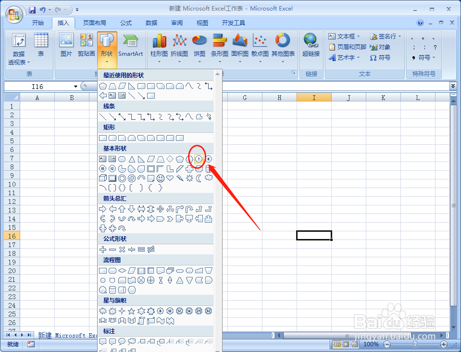Select the moon shape
This screenshot has width=461, height=352.
coord(199,178)
